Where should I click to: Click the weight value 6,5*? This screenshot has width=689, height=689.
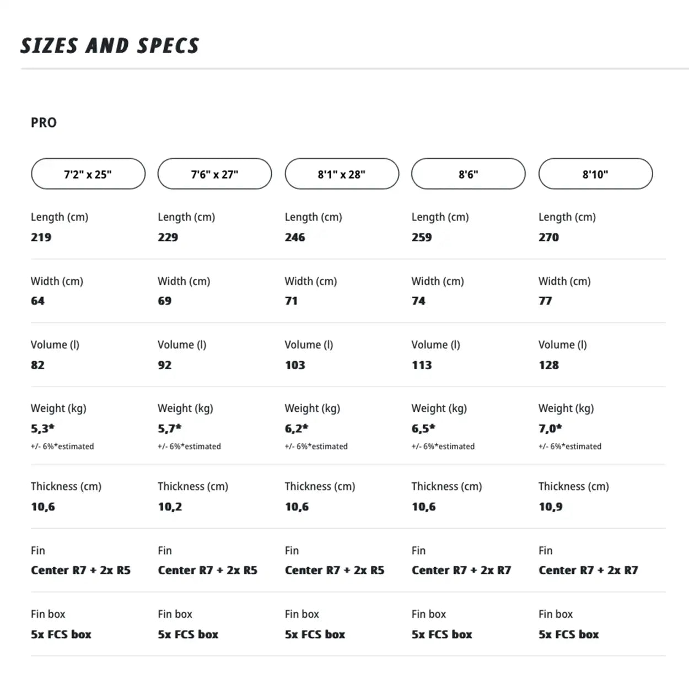(423, 428)
